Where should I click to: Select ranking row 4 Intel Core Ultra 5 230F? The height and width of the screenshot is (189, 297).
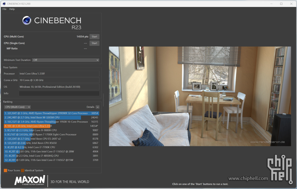(x=51, y=126)
